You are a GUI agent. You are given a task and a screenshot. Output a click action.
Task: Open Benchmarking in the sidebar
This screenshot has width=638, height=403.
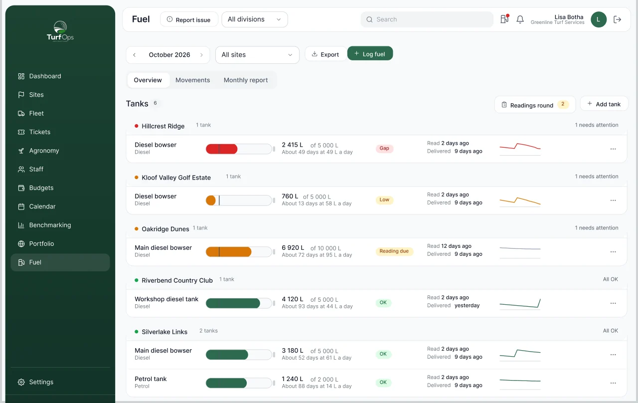coord(60,225)
